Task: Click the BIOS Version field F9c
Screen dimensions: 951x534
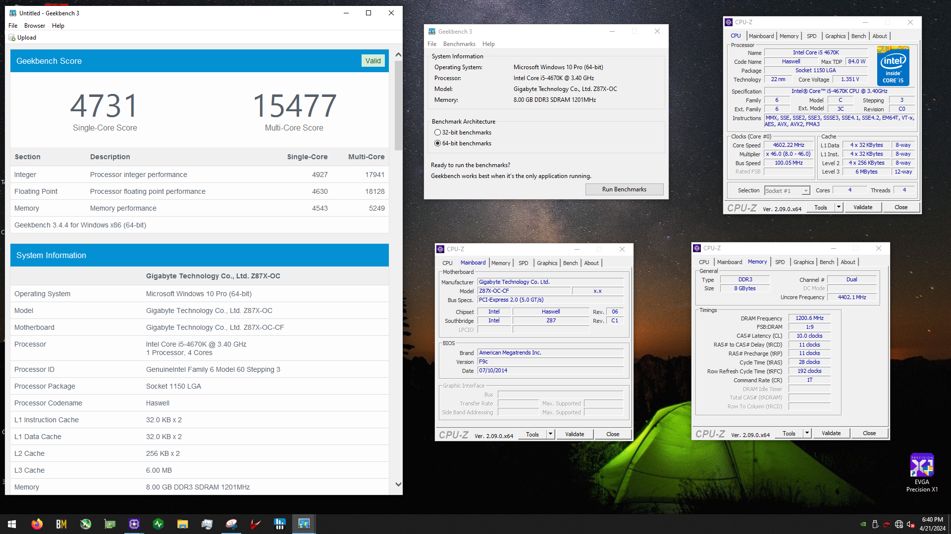Action: tap(550, 362)
